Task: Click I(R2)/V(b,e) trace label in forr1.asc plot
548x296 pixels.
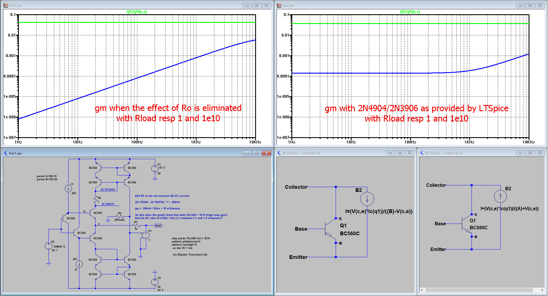Action: [137, 12]
